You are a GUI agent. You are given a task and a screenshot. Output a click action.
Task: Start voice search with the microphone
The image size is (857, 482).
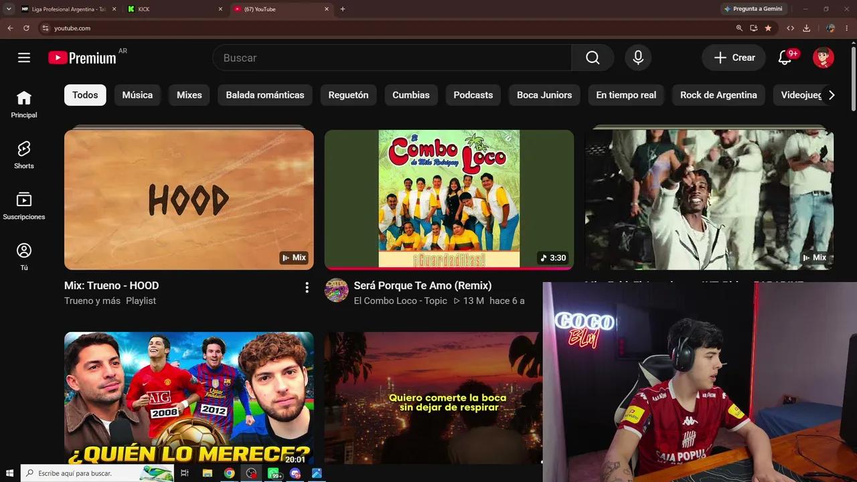(638, 58)
